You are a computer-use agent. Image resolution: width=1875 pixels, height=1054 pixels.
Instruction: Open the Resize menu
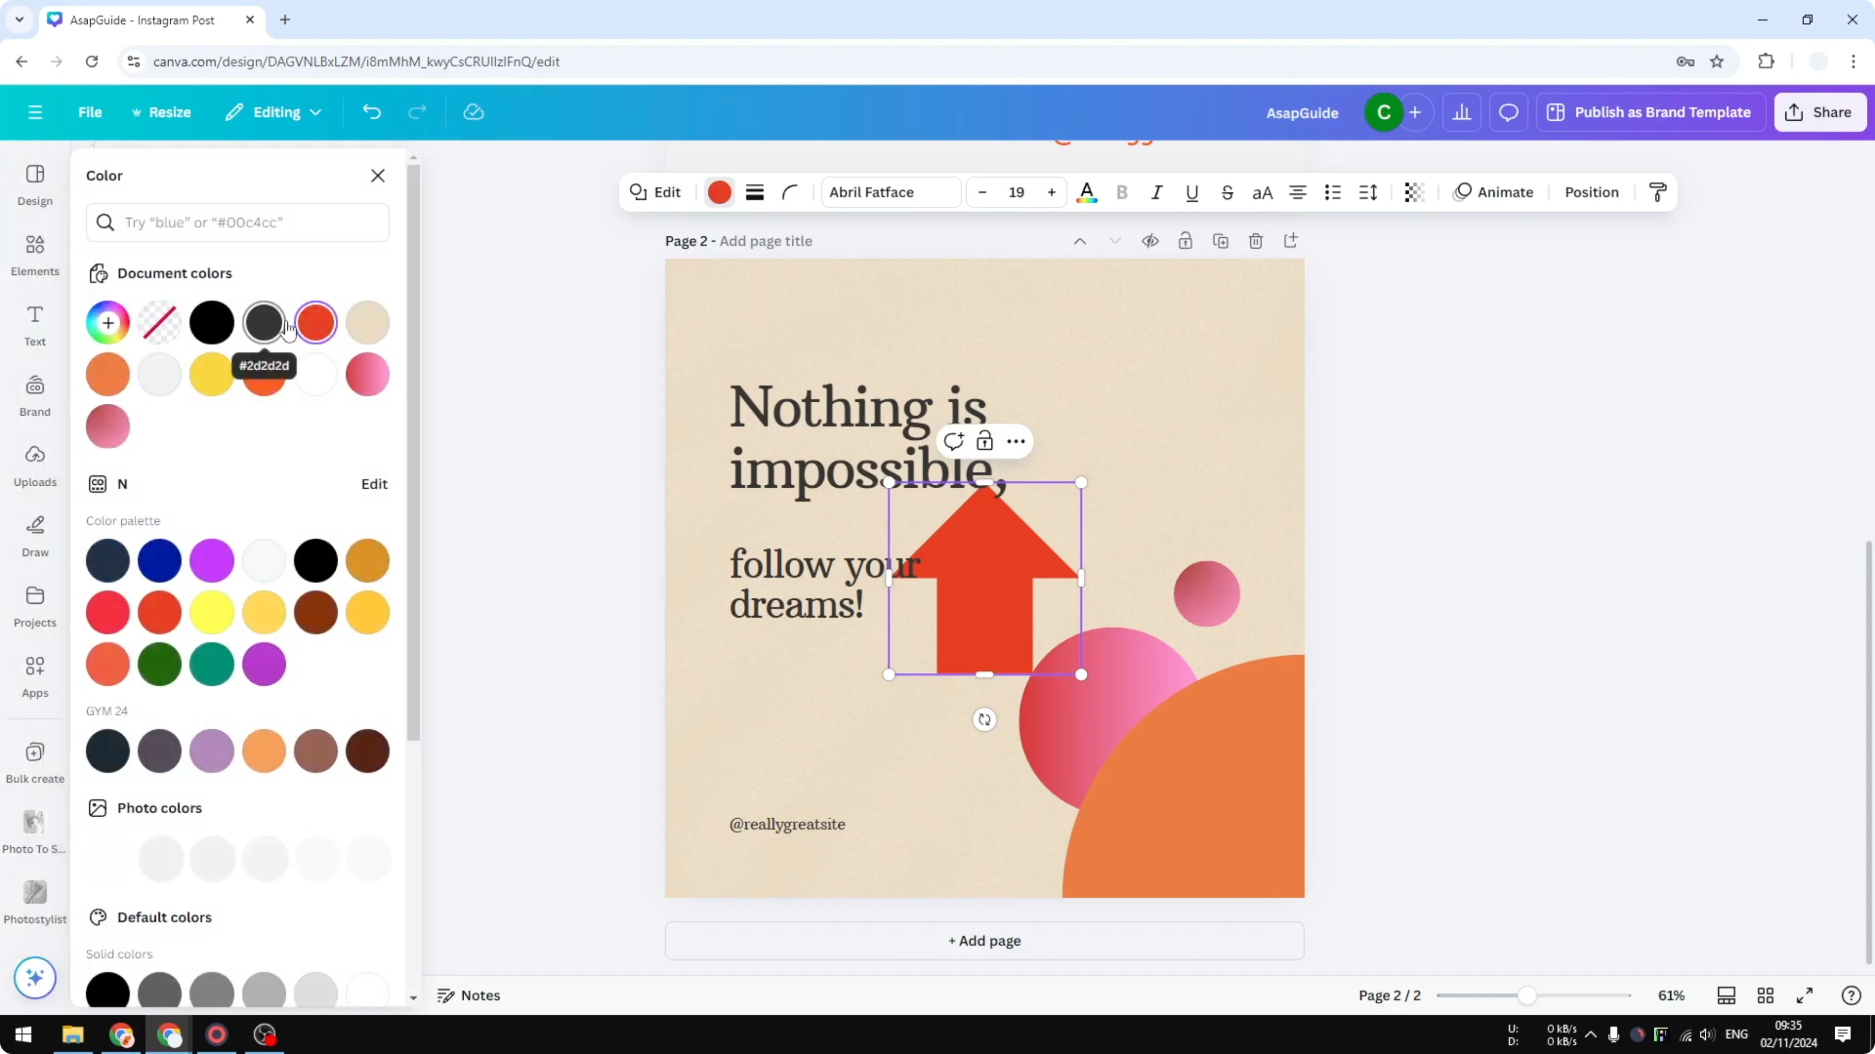point(162,112)
